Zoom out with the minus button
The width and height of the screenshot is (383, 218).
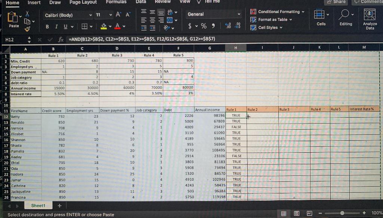pos(320,213)
